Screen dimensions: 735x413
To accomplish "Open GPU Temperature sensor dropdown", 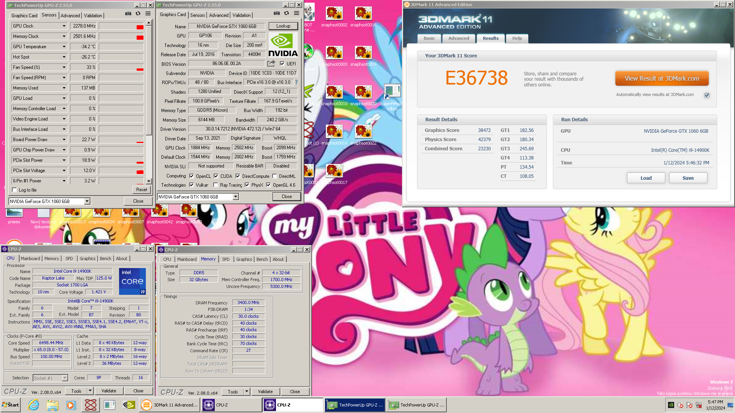I will pos(64,47).
